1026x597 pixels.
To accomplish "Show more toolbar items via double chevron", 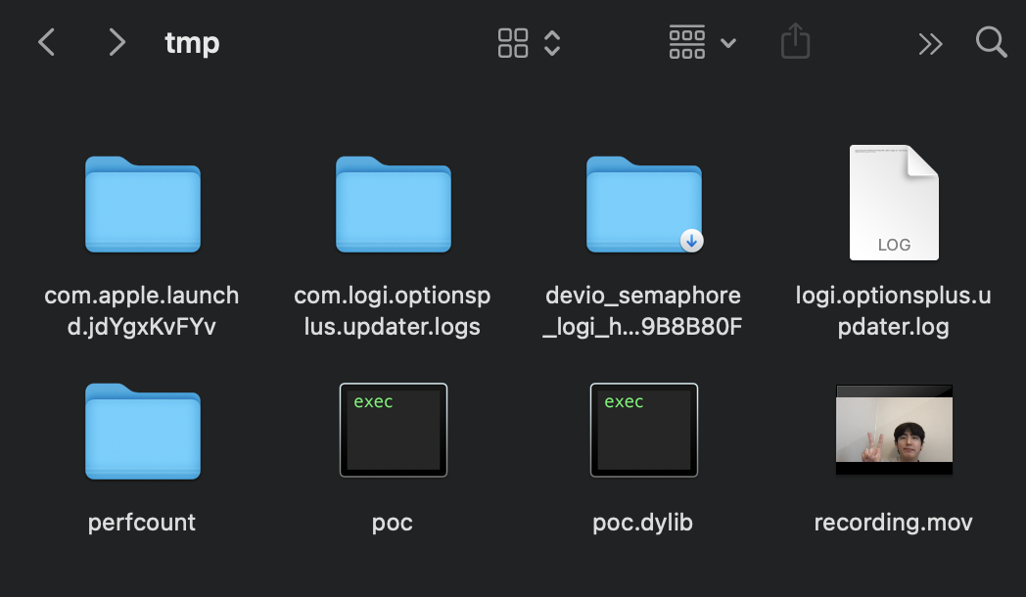I will (x=929, y=43).
